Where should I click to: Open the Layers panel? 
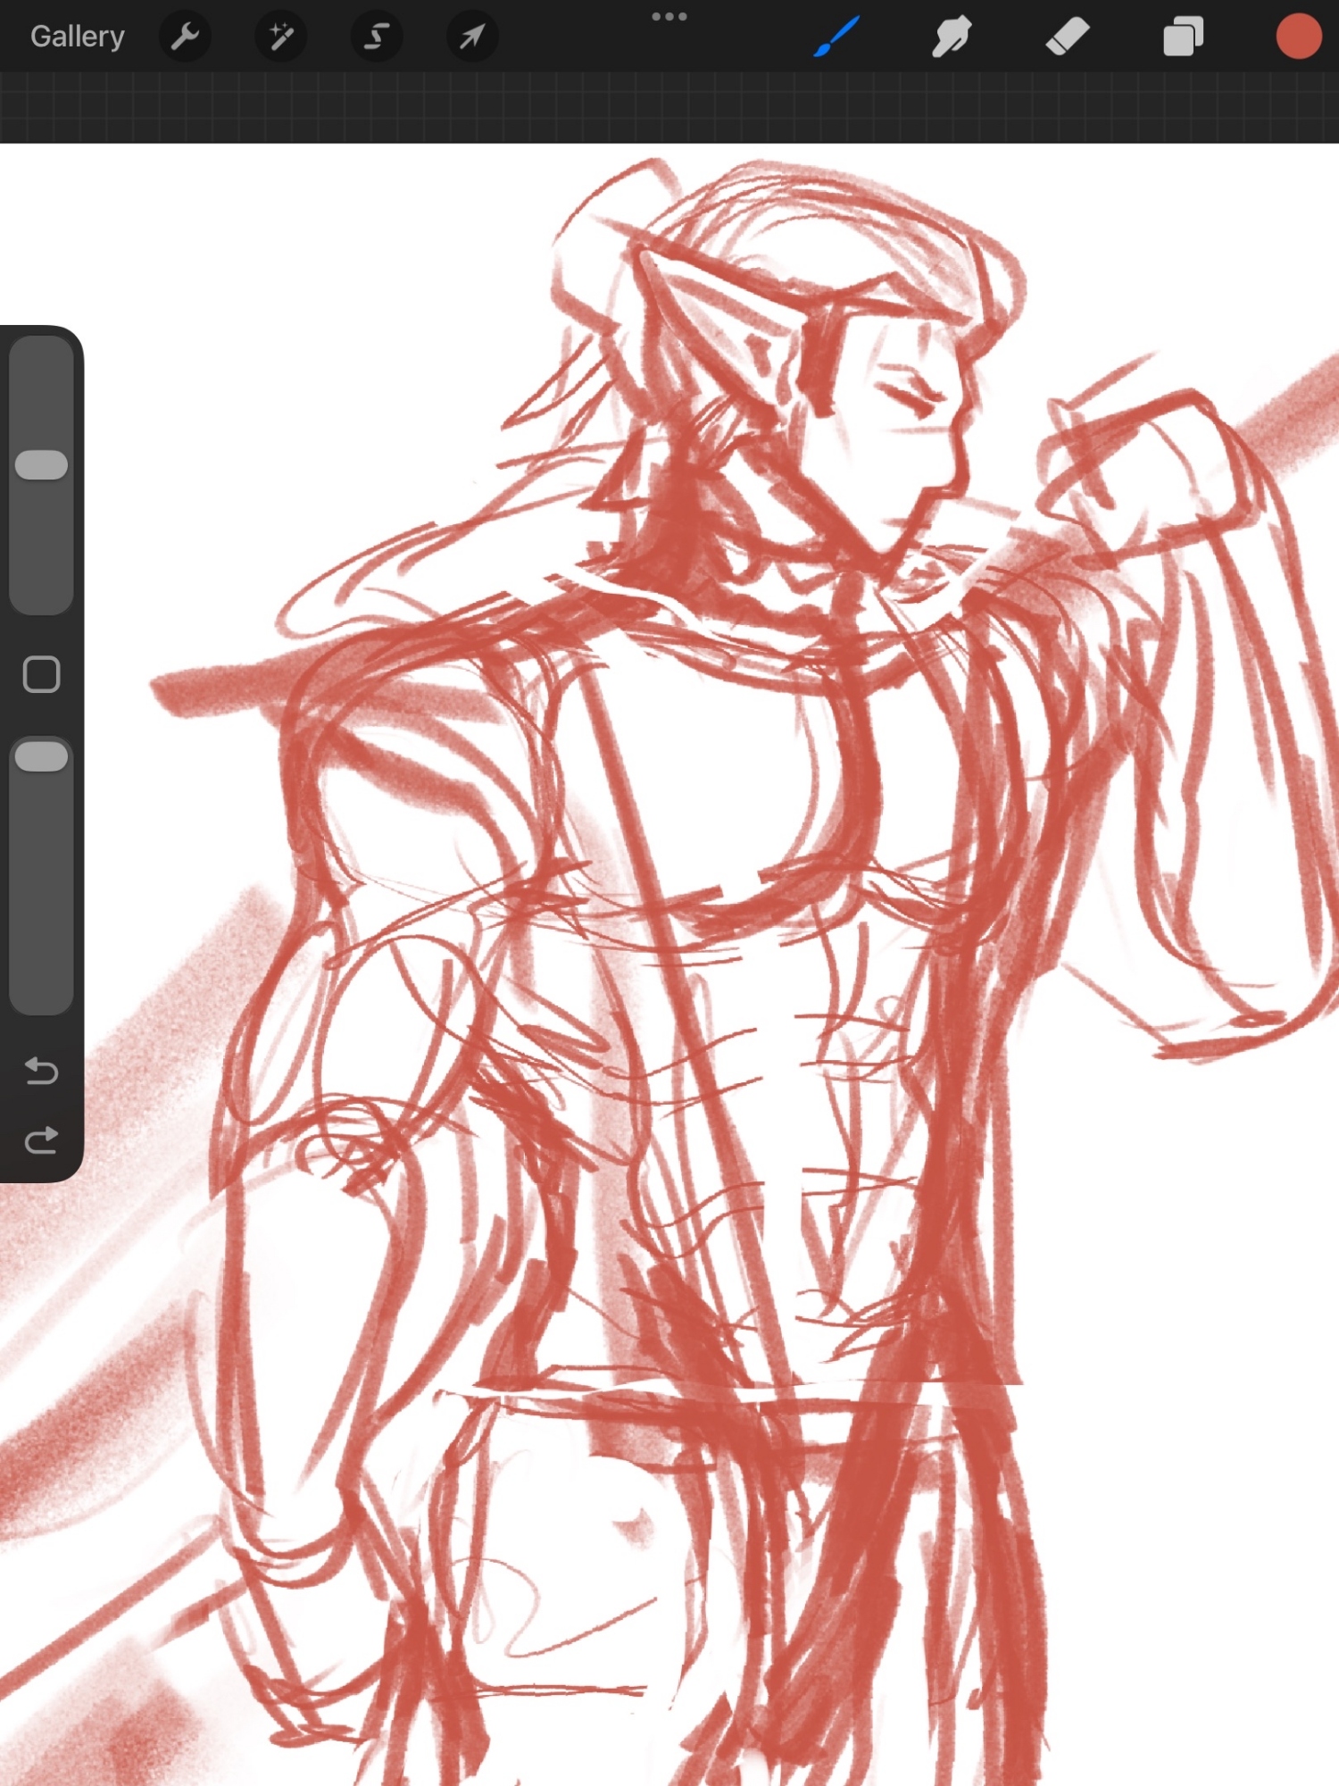coord(1183,38)
